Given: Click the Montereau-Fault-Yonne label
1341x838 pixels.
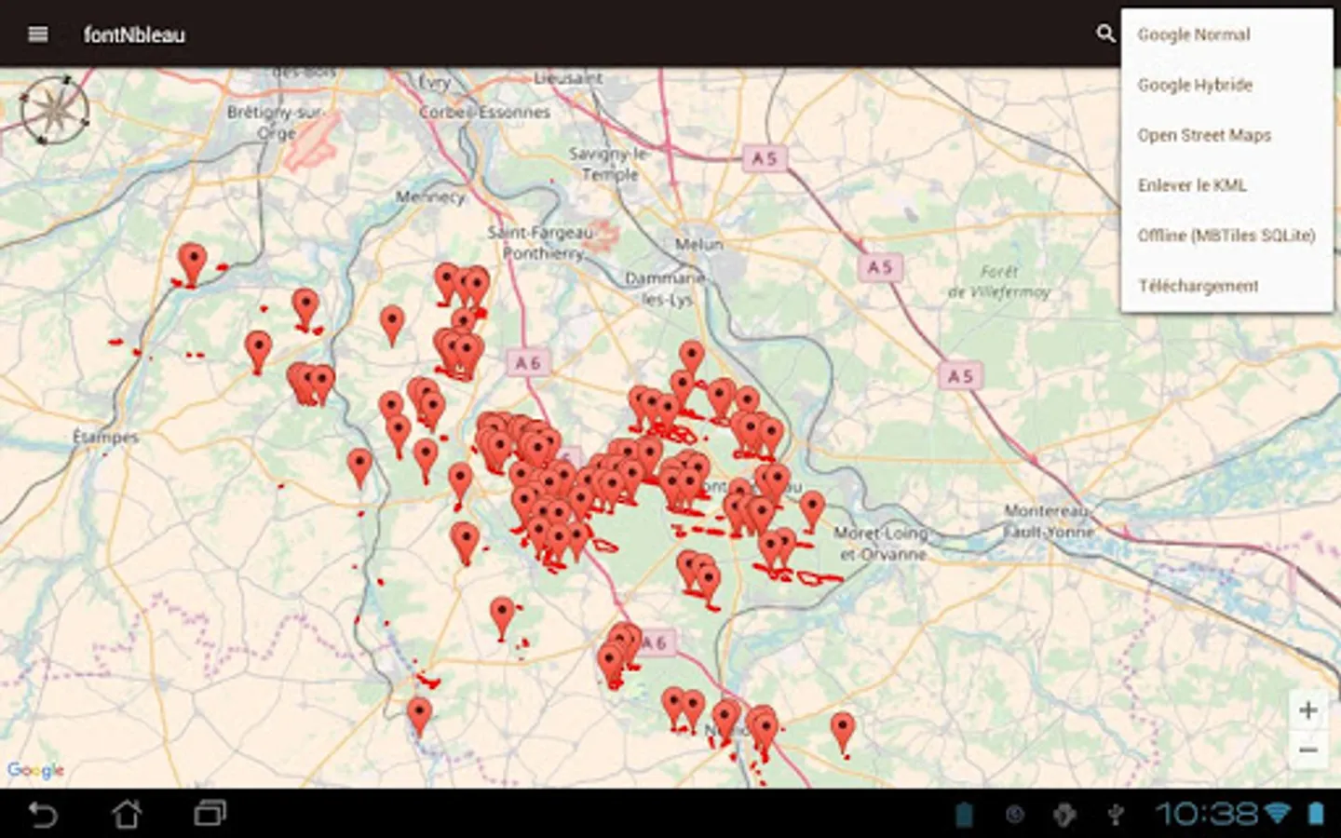Looking at the screenshot, I should [1049, 521].
